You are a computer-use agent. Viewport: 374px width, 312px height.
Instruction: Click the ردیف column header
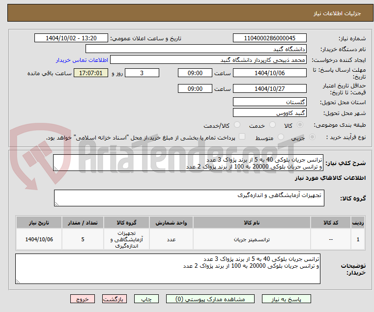[358, 223]
